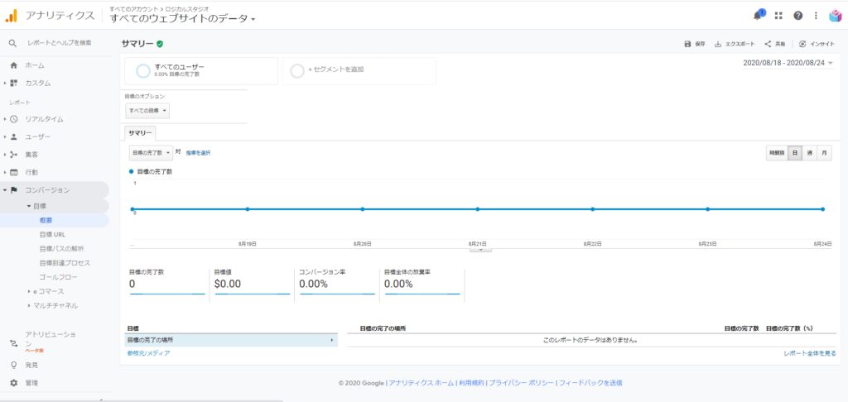The height and width of the screenshot is (402, 848).
Task: Click the レポート全体を見る link
Action: coord(810,353)
